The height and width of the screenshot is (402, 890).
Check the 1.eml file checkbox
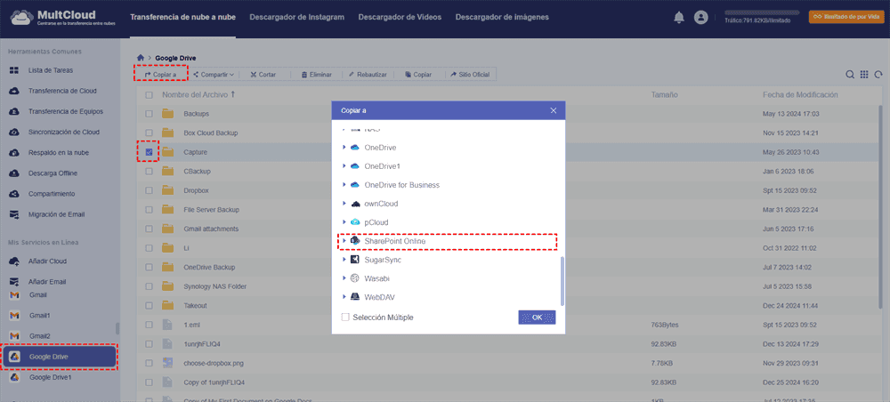[x=149, y=325]
